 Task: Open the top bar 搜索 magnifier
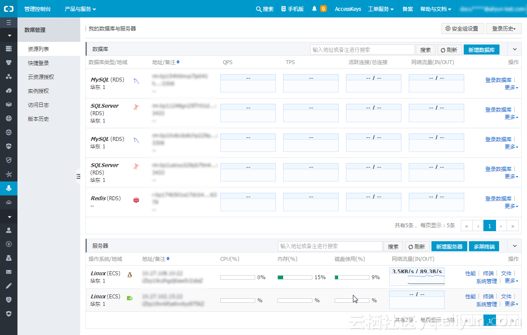pyautogui.click(x=265, y=9)
